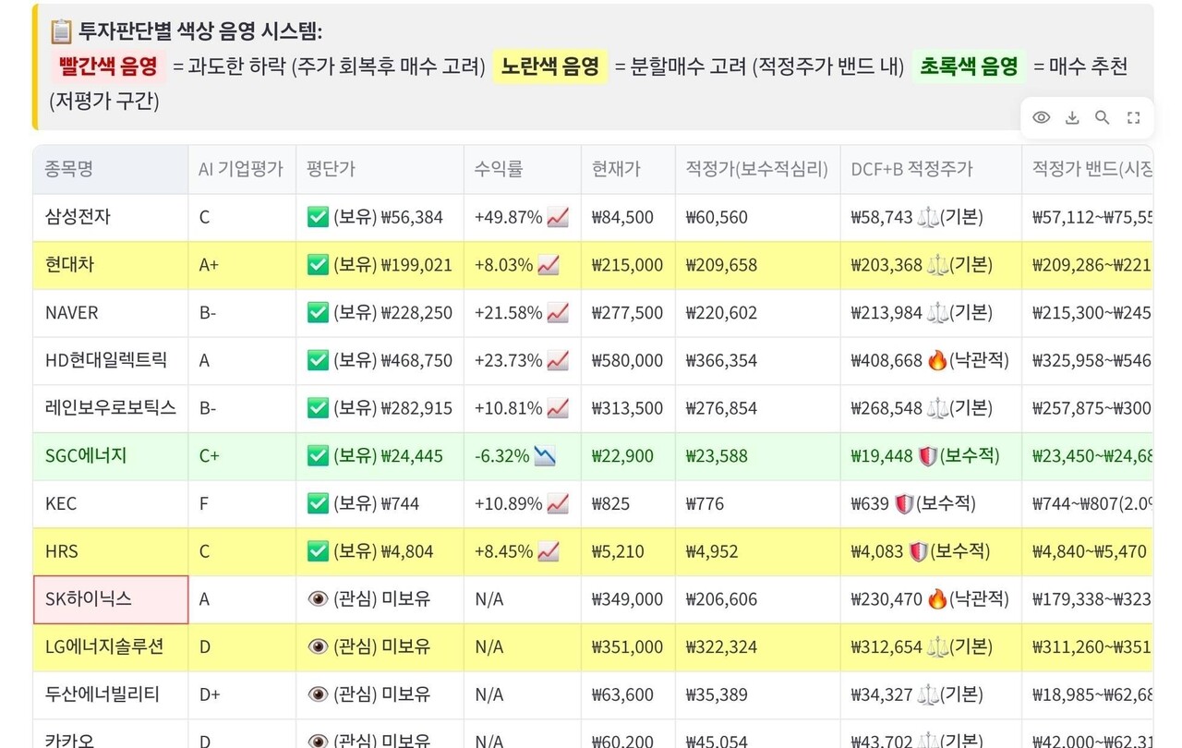This screenshot has width=1182, height=748.
Task: Open search via the magnifier icon
Action: pyautogui.click(x=1103, y=117)
